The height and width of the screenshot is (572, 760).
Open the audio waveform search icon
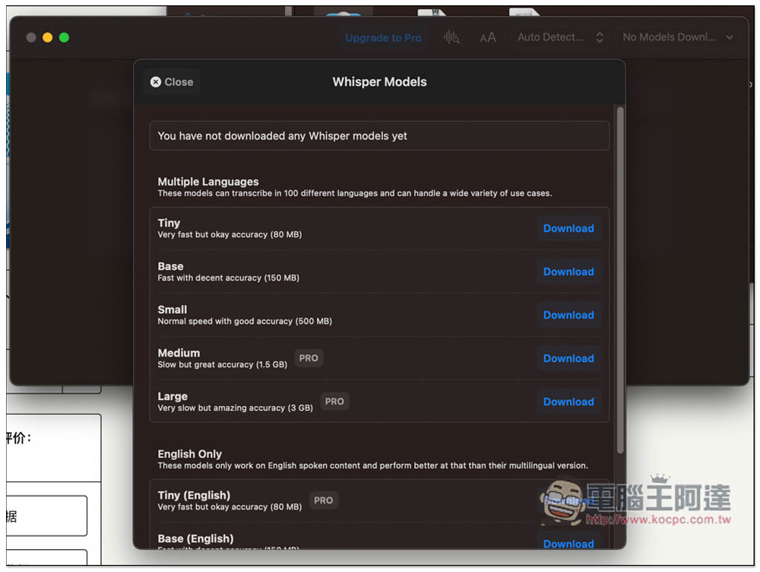pos(451,37)
